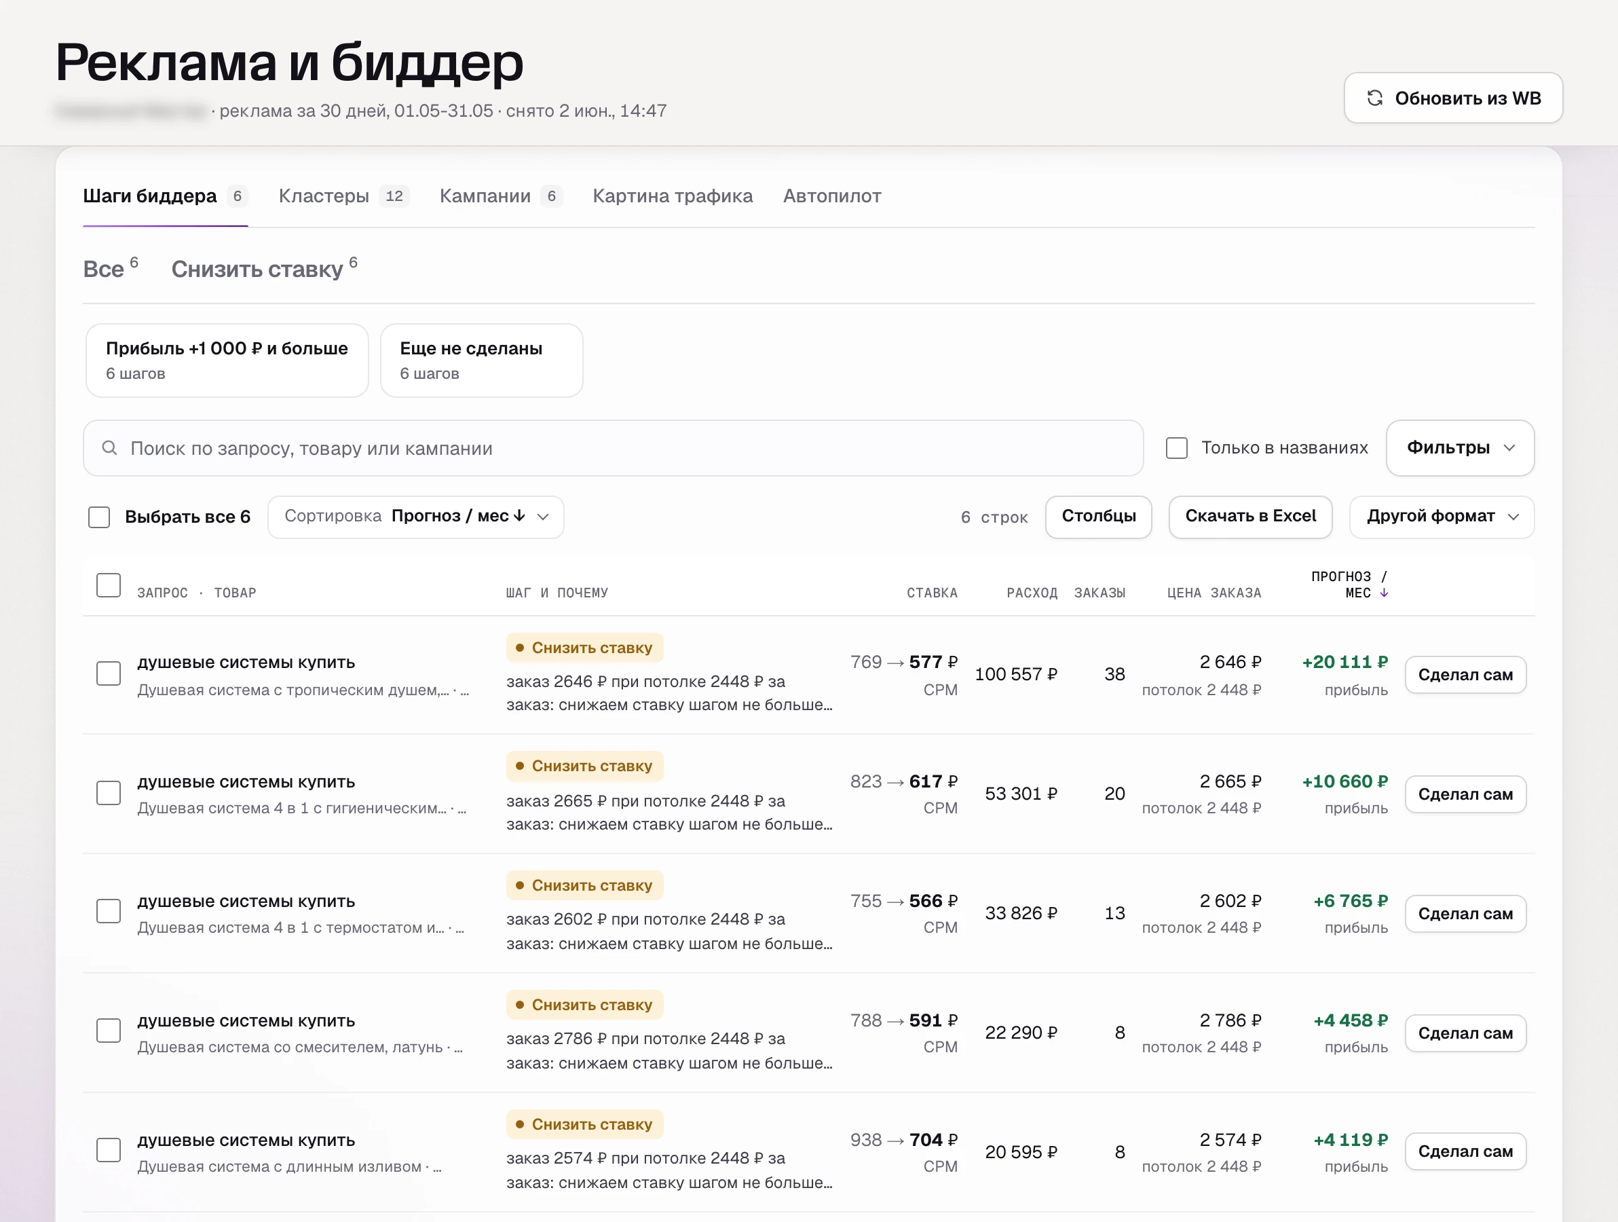Click the Столбцы button
Image resolution: width=1618 pixels, height=1222 pixels.
coord(1098,517)
